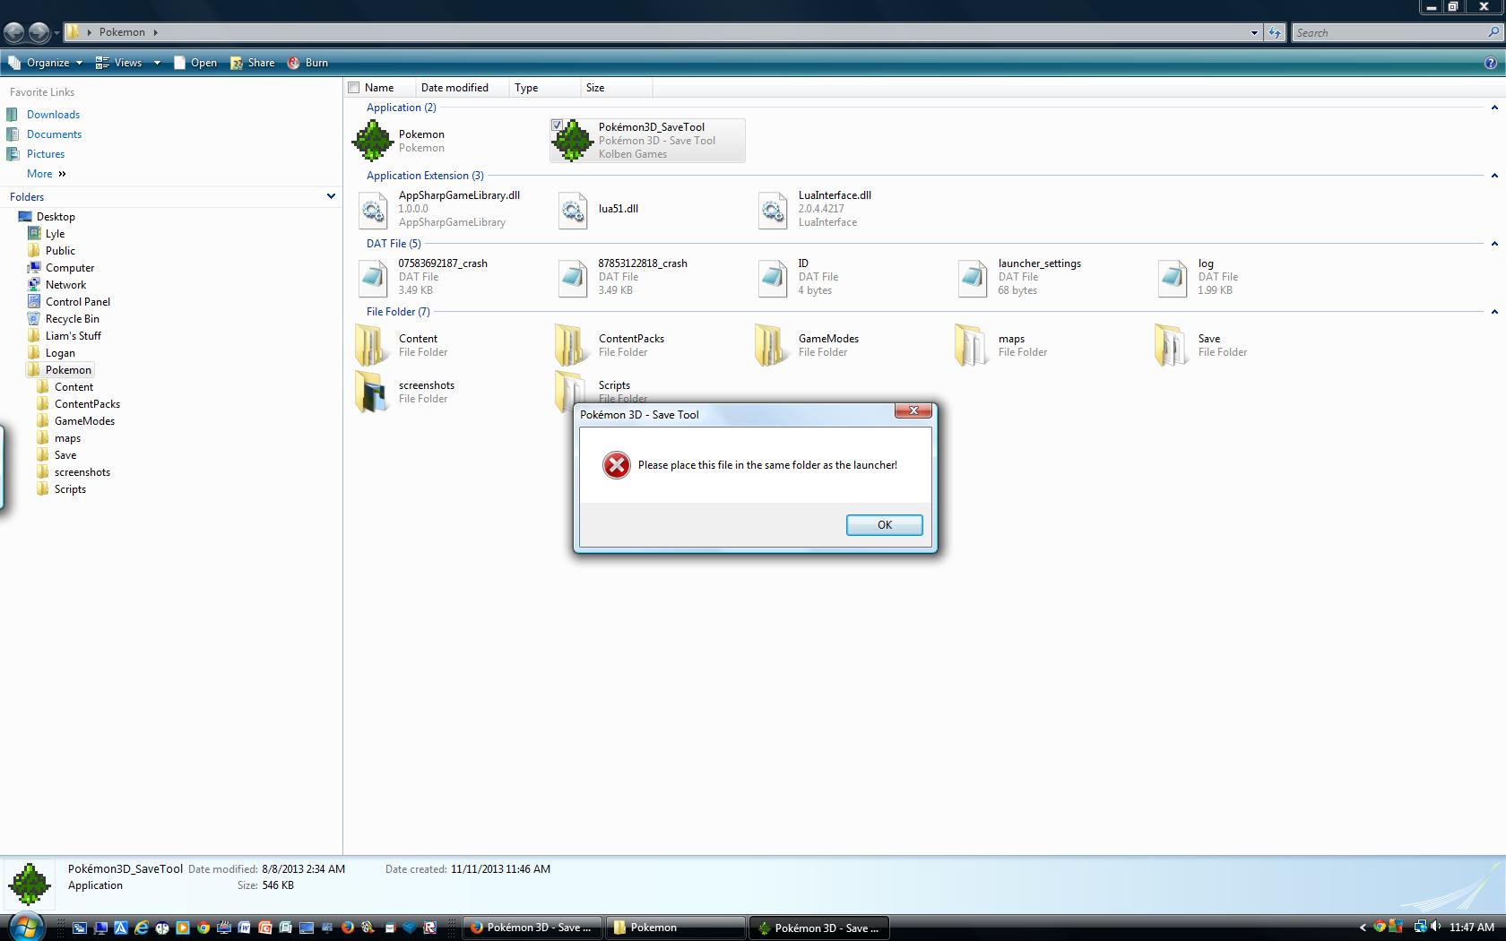Select the 87853122818_crash DAT file icon
This screenshot has height=941, width=1506.
[572, 277]
